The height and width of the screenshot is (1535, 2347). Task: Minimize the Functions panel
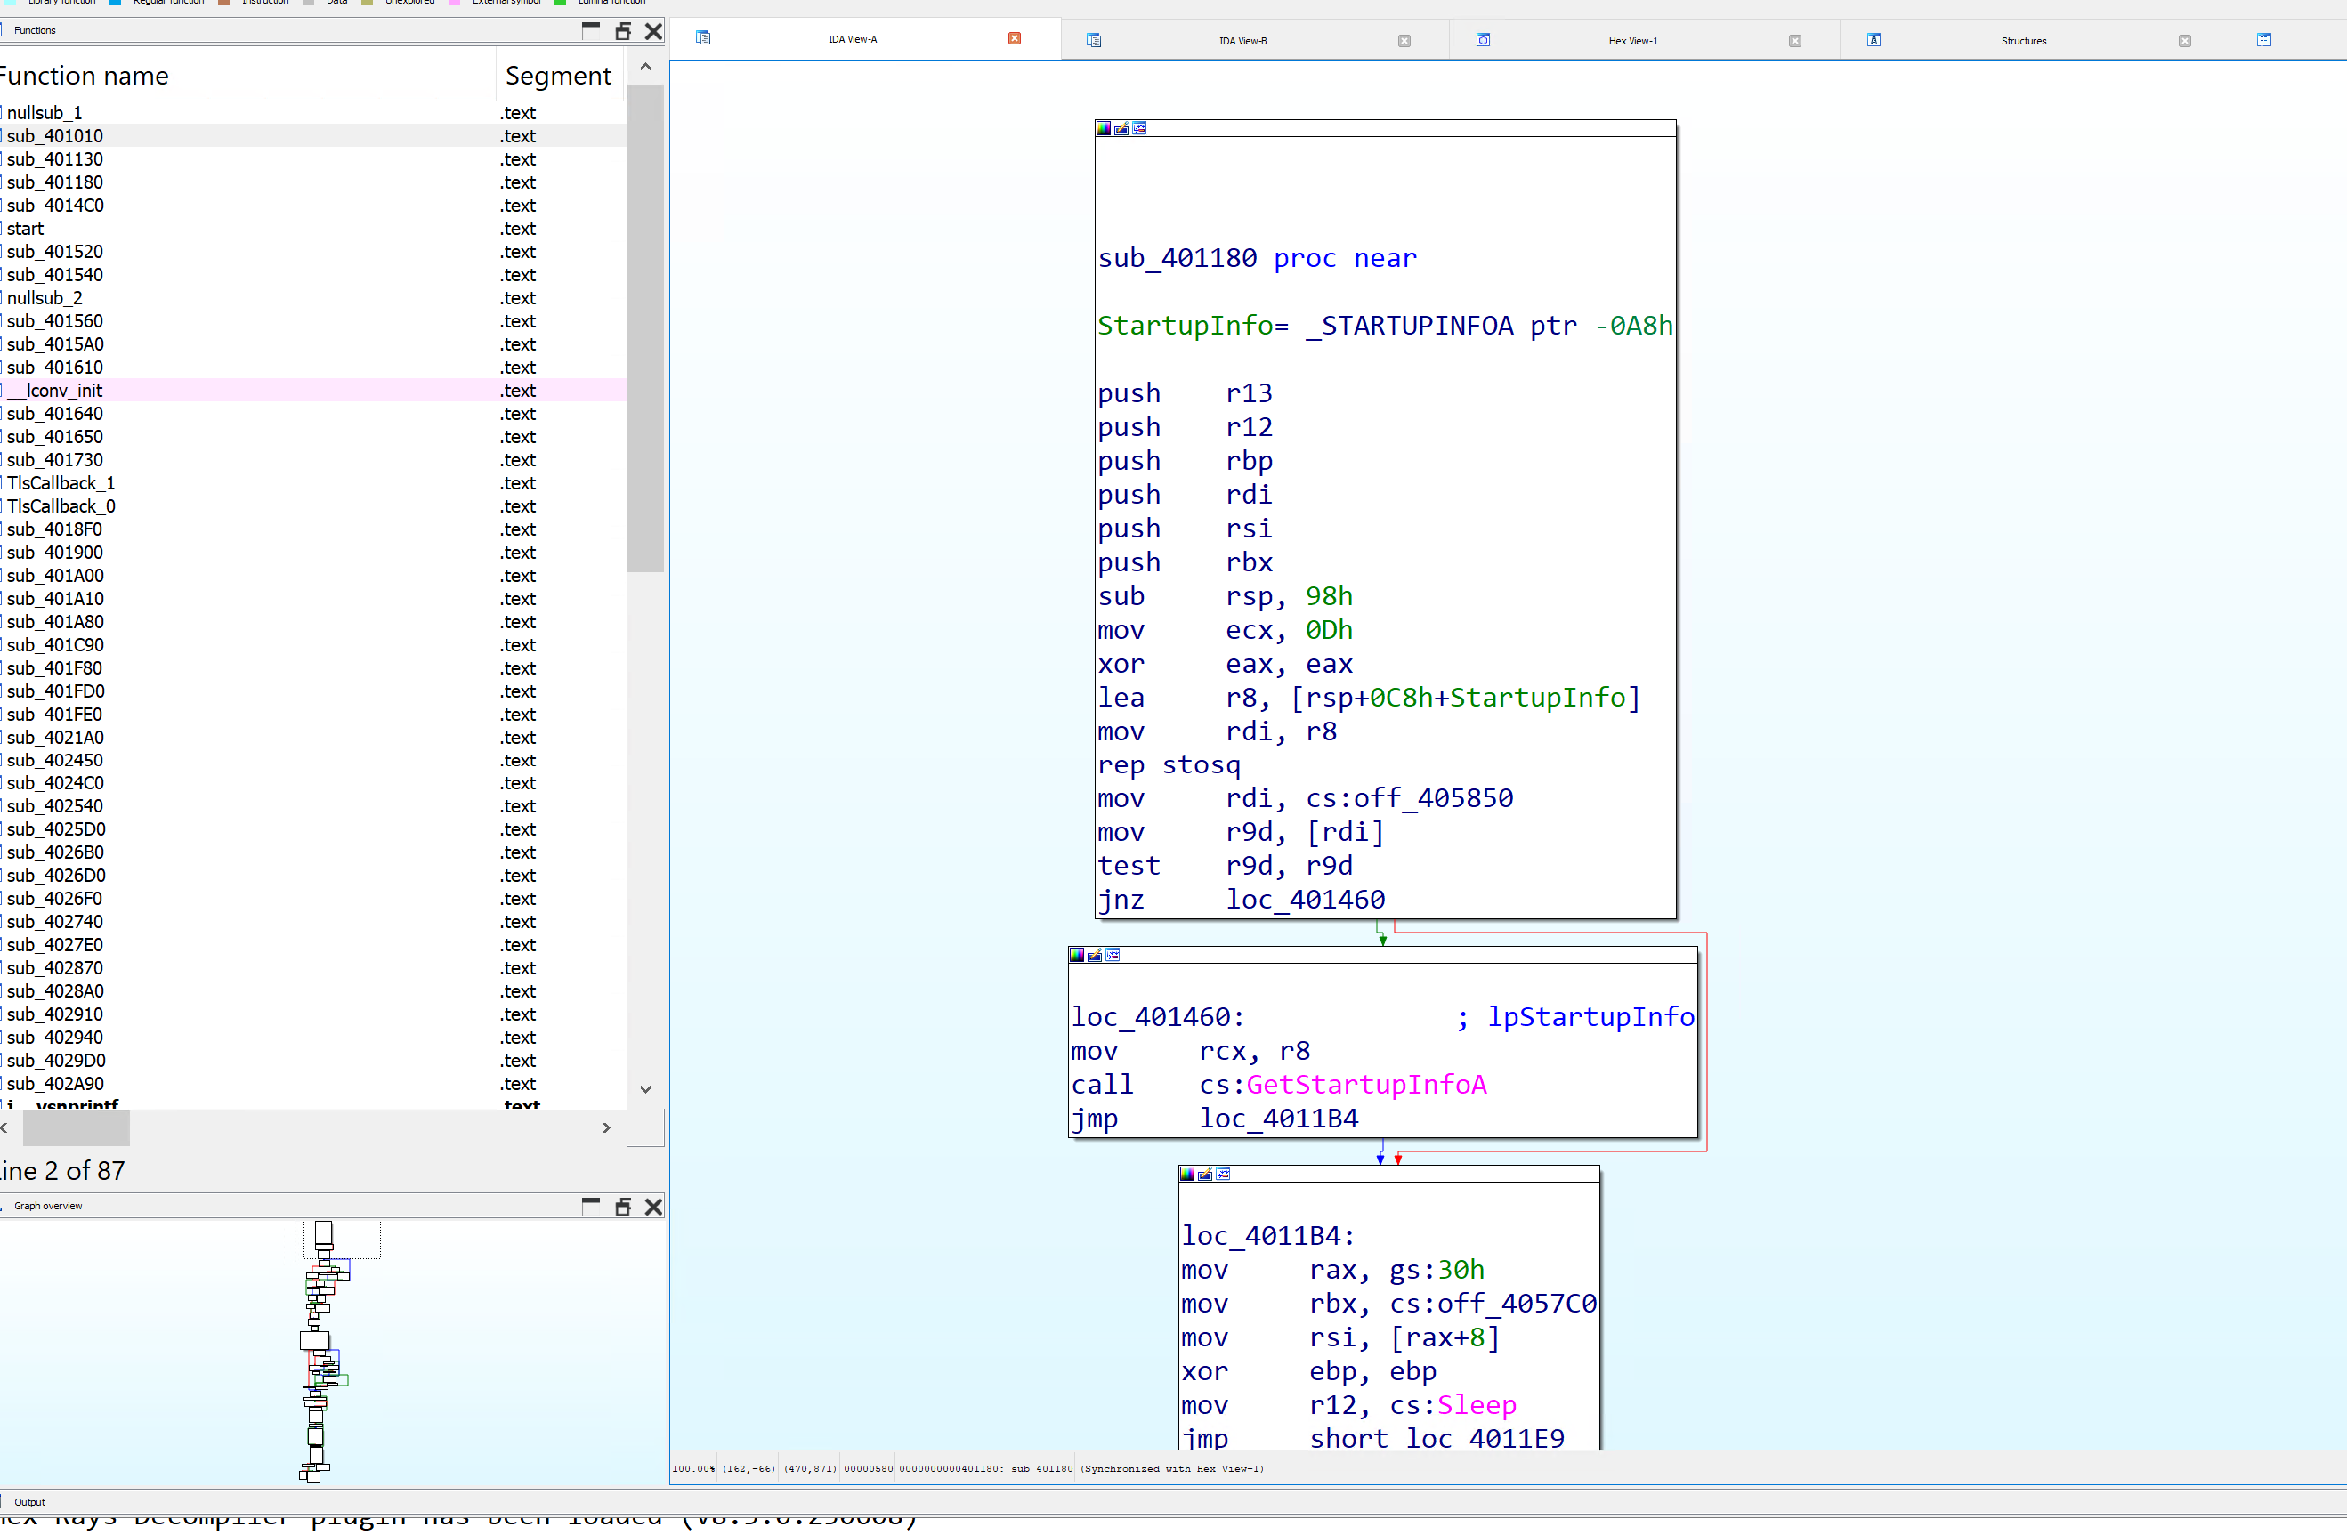[x=591, y=30]
